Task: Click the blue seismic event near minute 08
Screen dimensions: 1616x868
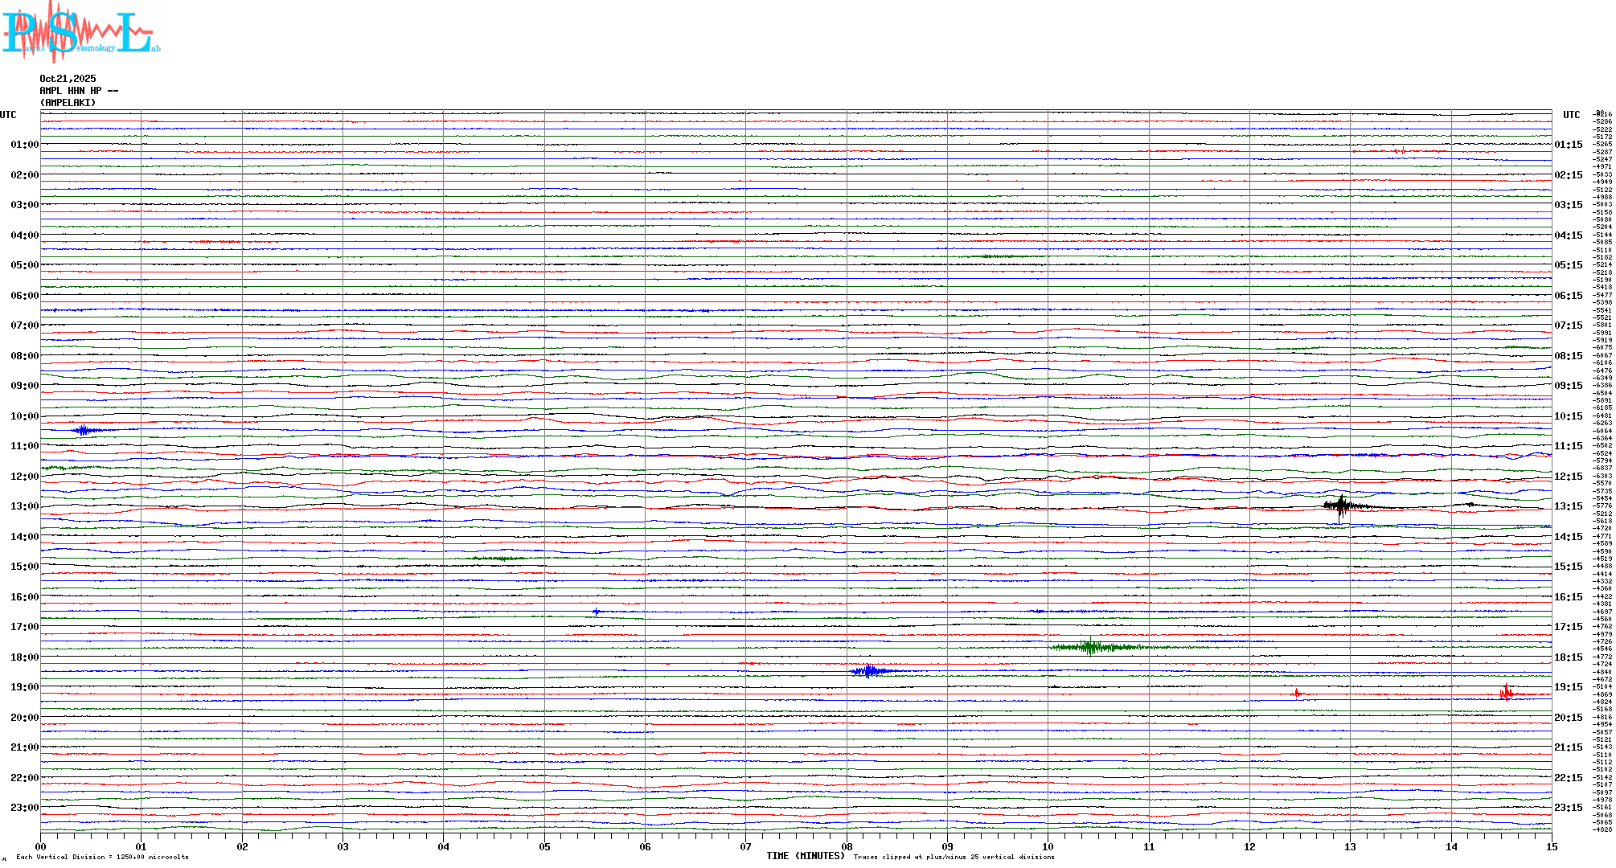Action: (x=868, y=670)
